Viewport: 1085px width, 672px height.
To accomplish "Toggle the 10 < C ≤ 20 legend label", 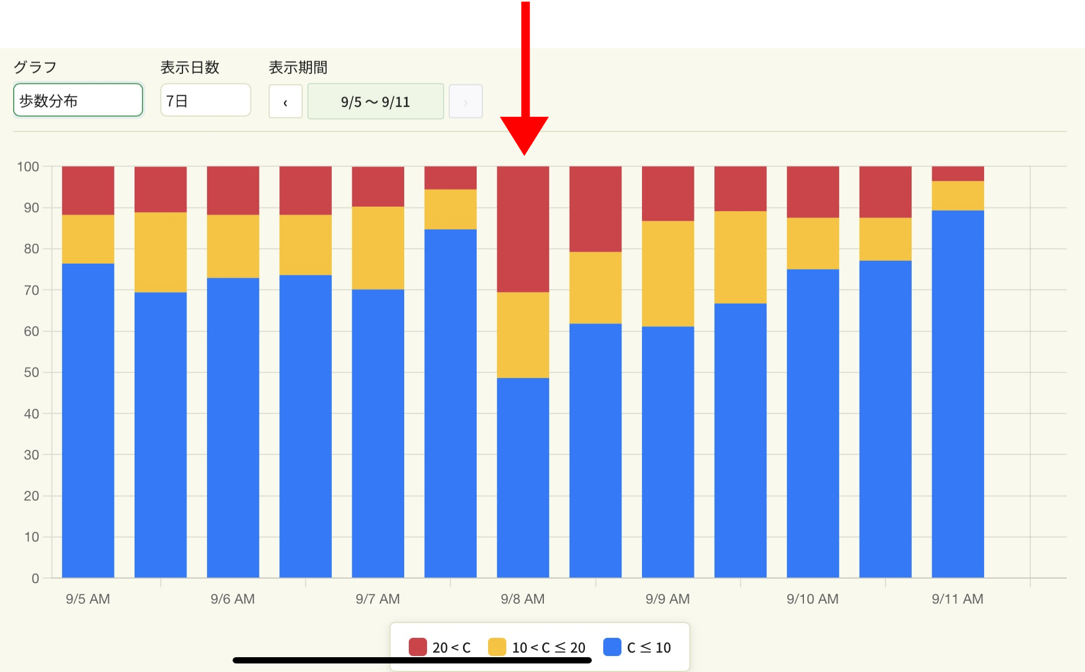I will pyautogui.click(x=548, y=648).
